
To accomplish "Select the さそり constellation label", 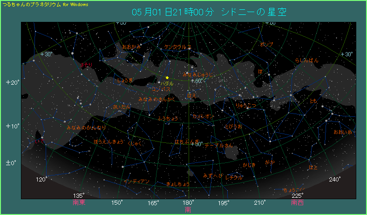I will tap(87, 65).
